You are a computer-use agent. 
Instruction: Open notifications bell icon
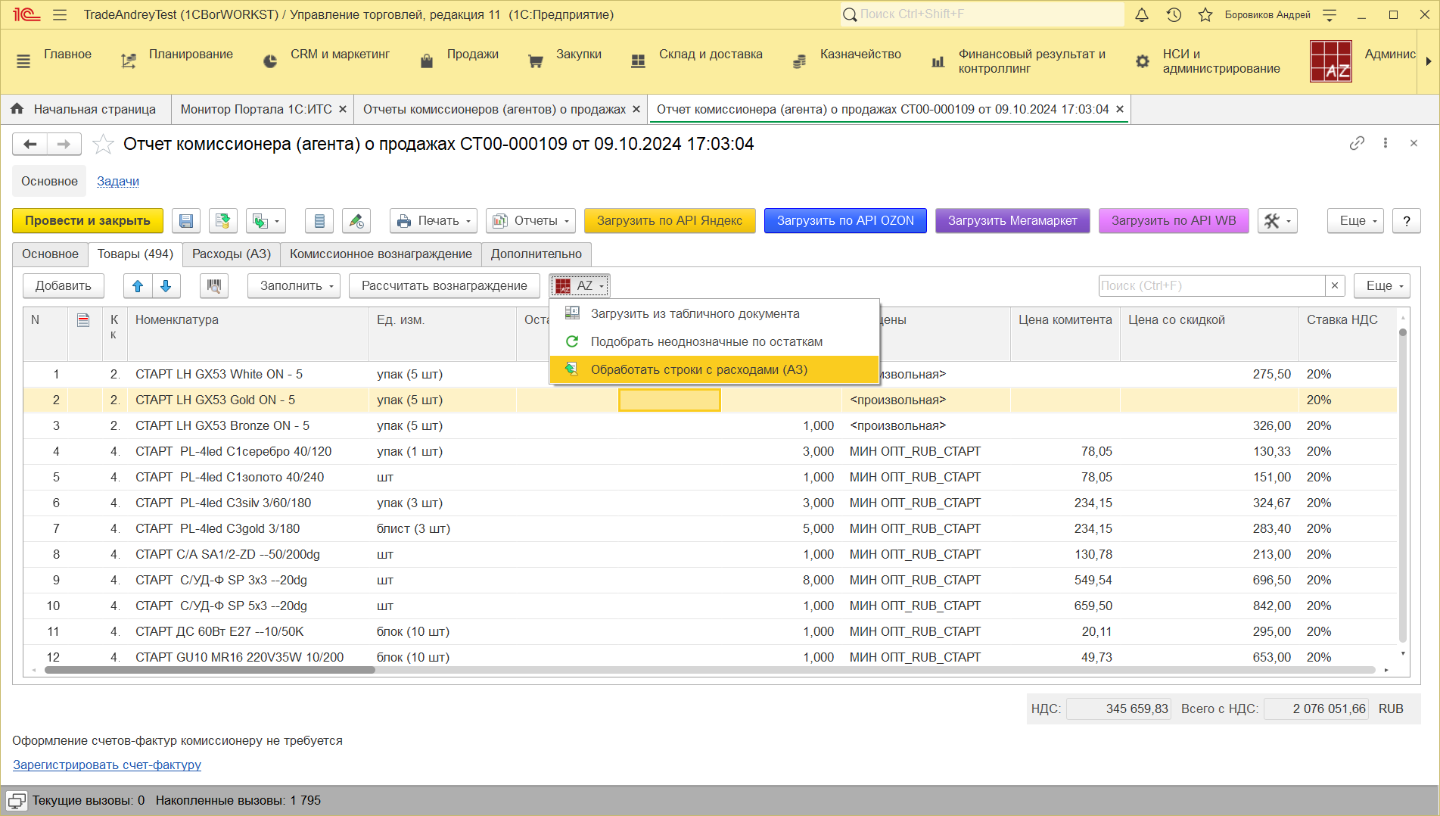(1142, 15)
